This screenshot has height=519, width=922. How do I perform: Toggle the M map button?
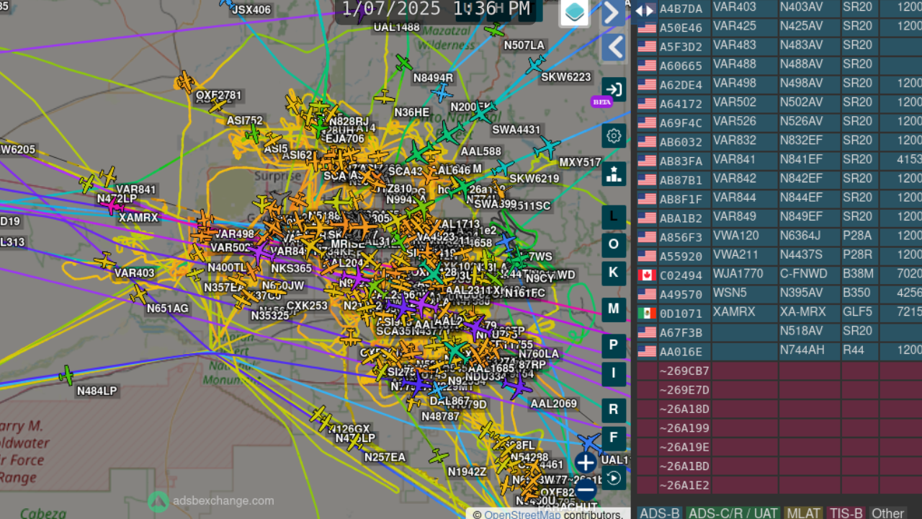[614, 309]
